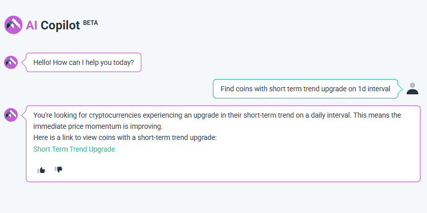Click the "Copilot" word in the header
This screenshot has width=427, height=213.
coord(60,25)
